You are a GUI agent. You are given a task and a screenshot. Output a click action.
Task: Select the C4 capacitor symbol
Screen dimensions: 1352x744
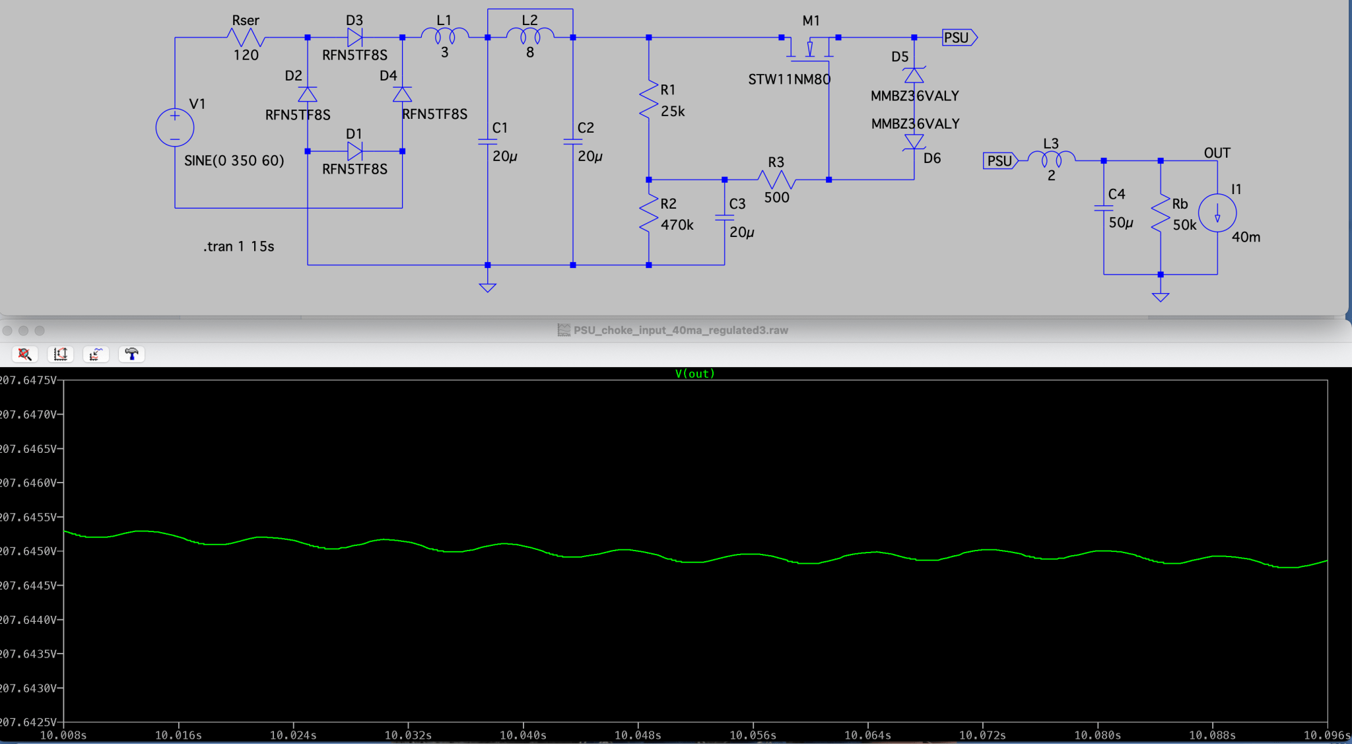tap(1103, 208)
